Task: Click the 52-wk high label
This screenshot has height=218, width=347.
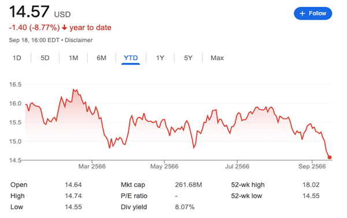Action: click(248, 185)
